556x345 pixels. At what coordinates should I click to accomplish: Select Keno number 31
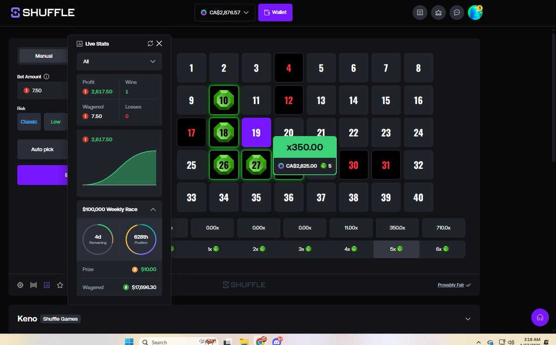point(386,165)
